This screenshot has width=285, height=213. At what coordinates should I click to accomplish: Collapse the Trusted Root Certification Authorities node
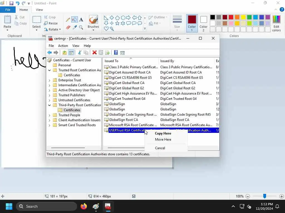(x=50, y=70)
